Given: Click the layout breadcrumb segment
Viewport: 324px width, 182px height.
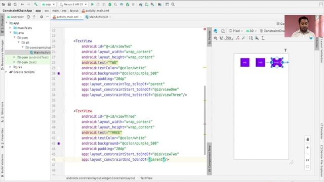Looking at the screenshot, I should click(74, 11).
